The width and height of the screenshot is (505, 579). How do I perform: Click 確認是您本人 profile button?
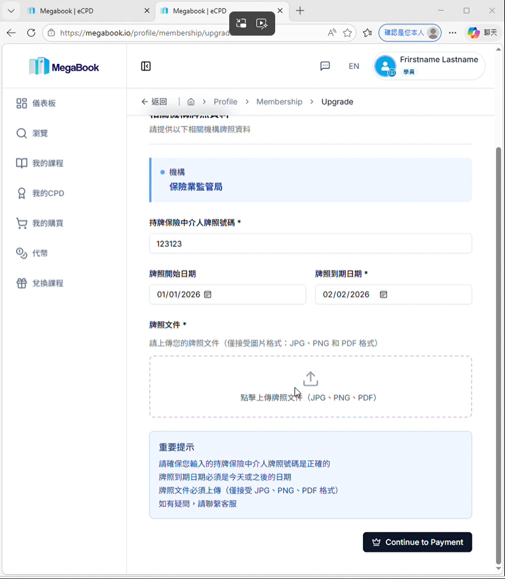pos(410,33)
